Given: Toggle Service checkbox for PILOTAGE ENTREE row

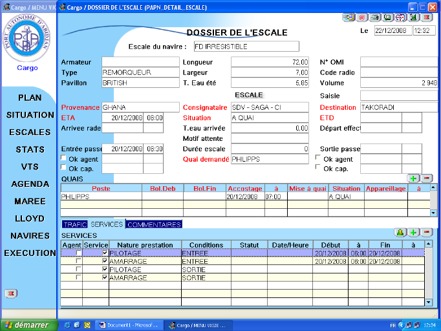Looking at the screenshot, I should 105,253.
